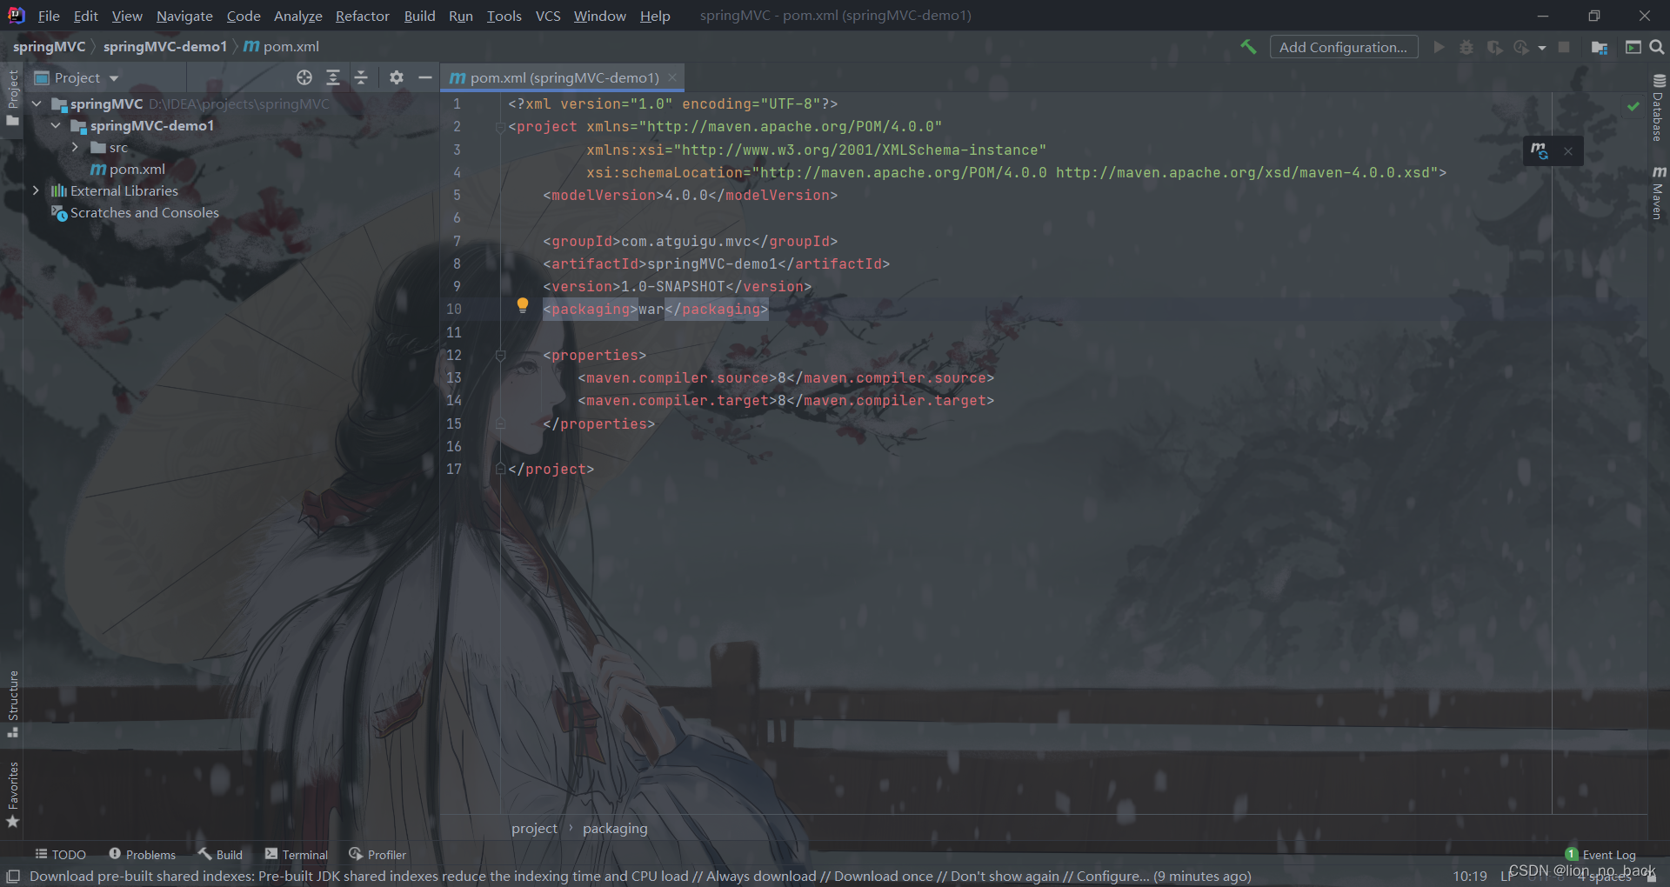Viewport: 1670px width, 887px height.
Task: Toggle the Project side tool window button
Action: pyautogui.click(x=12, y=98)
